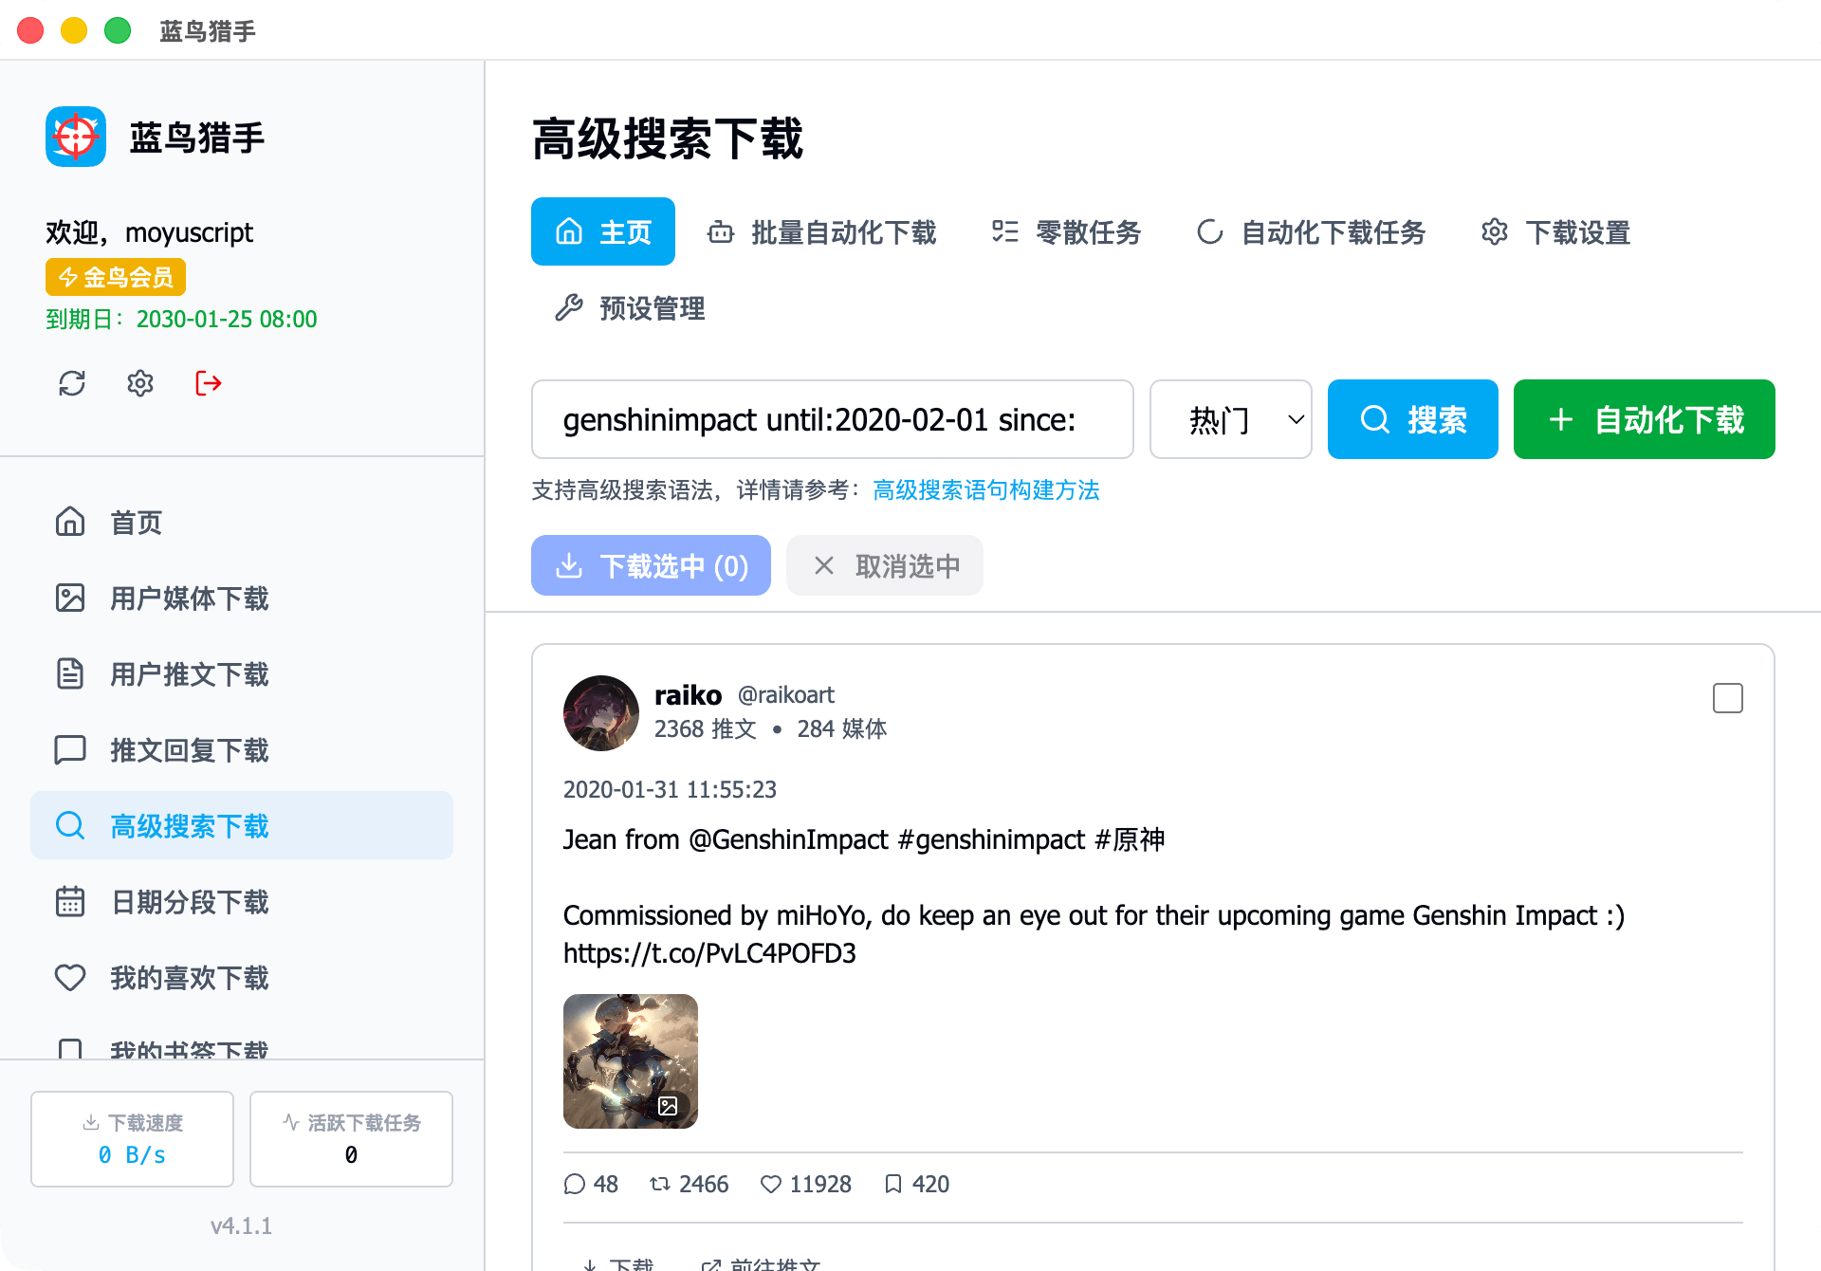Select the checkbox on raiko's tweet
The width and height of the screenshot is (1821, 1271).
tap(1727, 698)
